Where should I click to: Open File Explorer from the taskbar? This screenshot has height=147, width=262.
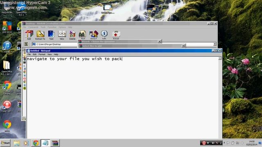point(16,143)
